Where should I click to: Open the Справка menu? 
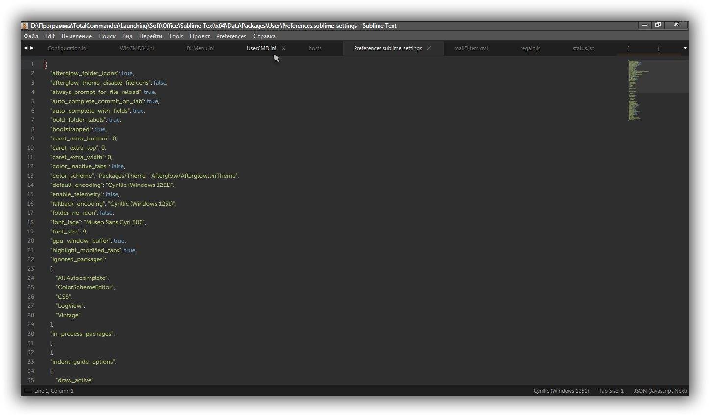tap(264, 36)
